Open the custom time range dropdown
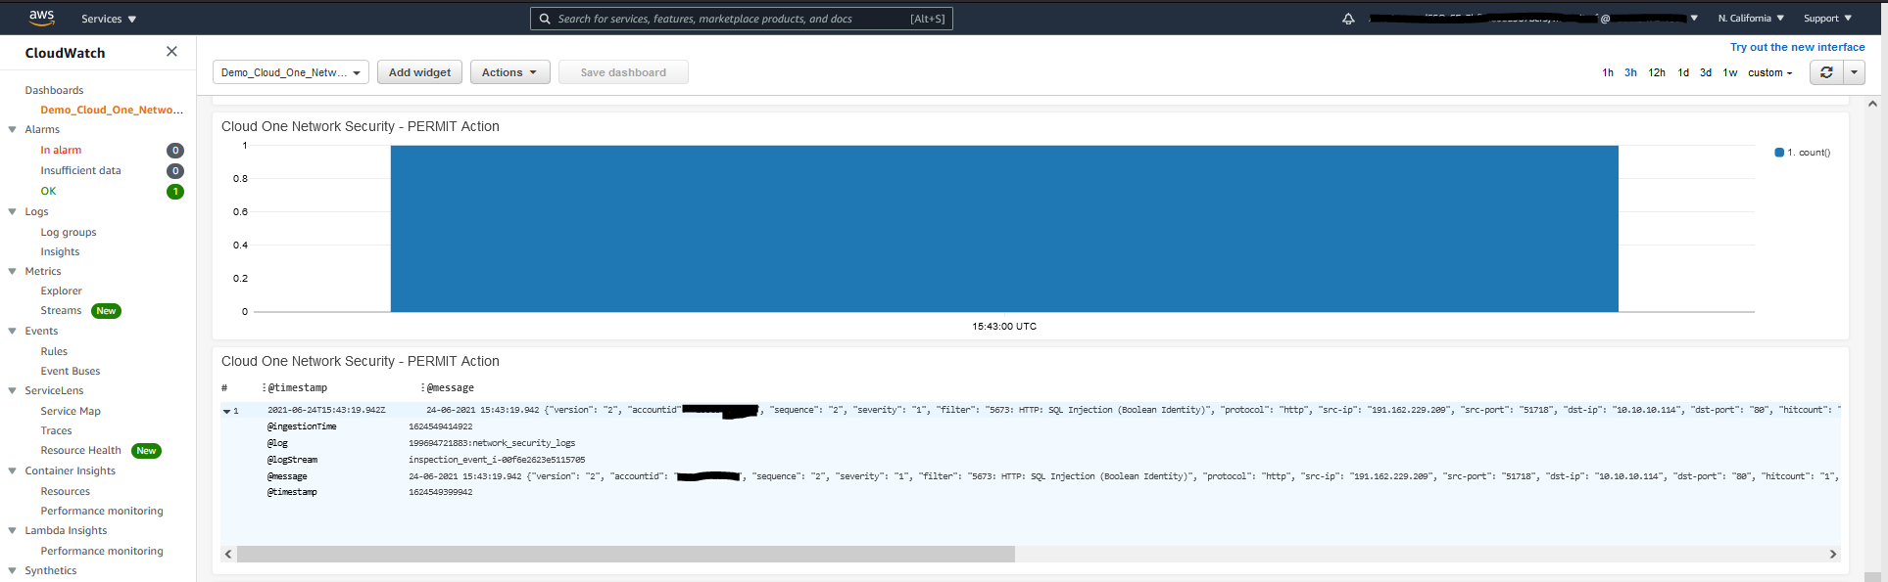Viewport: 1888px width, 582px height. [1770, 73]
